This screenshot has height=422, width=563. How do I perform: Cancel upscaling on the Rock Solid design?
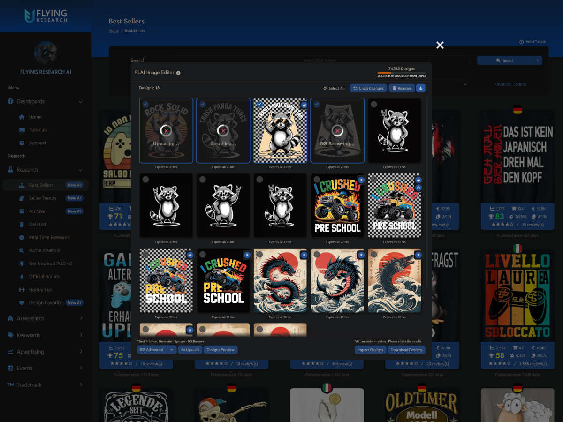click(x=166, y=131)
